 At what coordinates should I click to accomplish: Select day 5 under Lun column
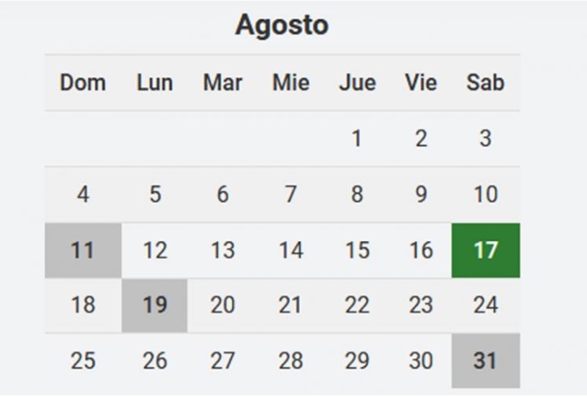click(154, 195)
